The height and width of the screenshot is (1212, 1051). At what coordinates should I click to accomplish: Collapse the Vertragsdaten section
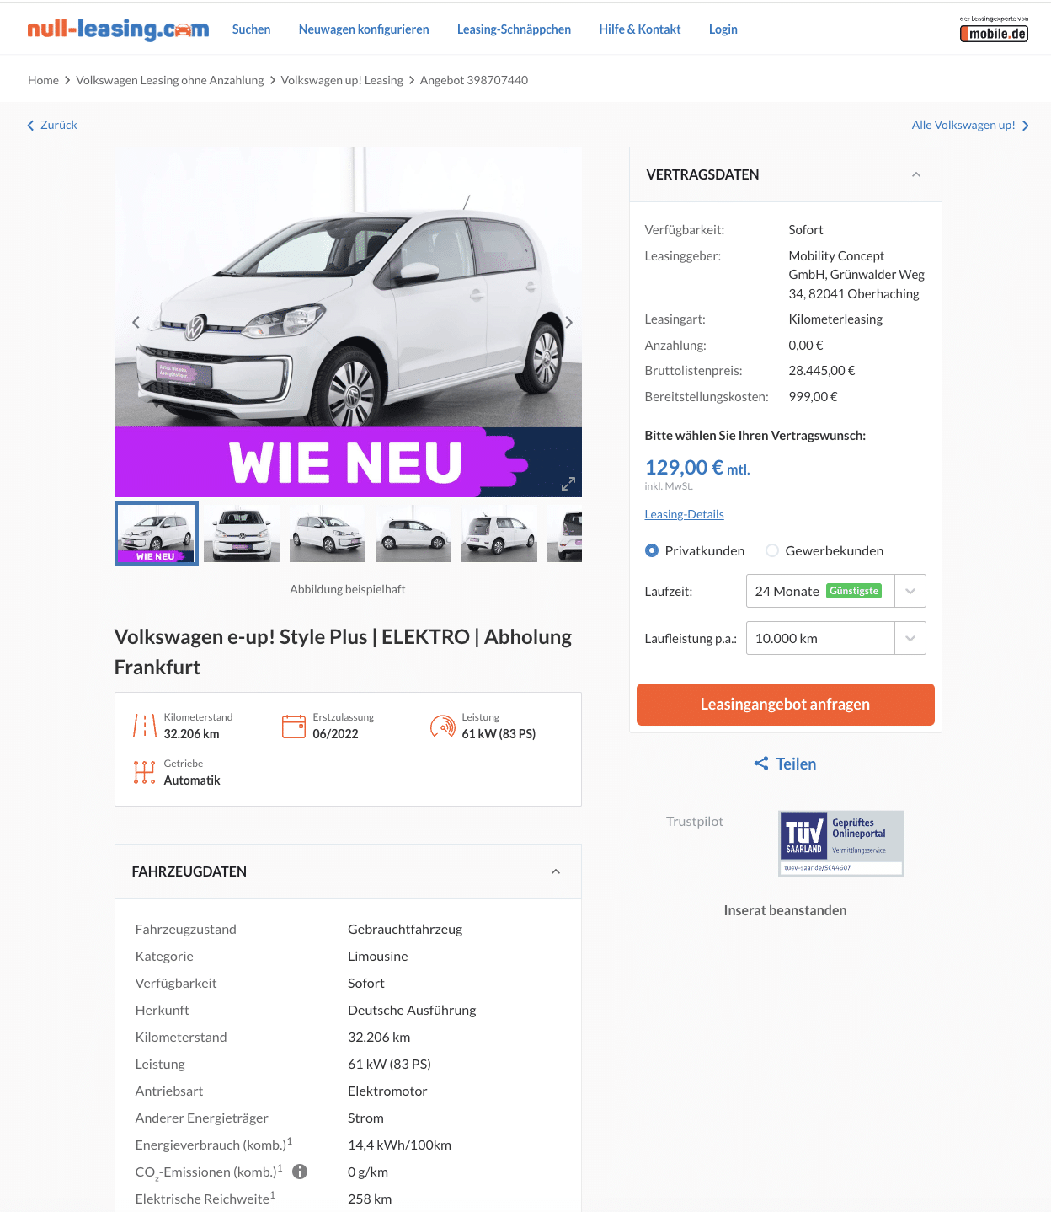(x=916, y=174)
